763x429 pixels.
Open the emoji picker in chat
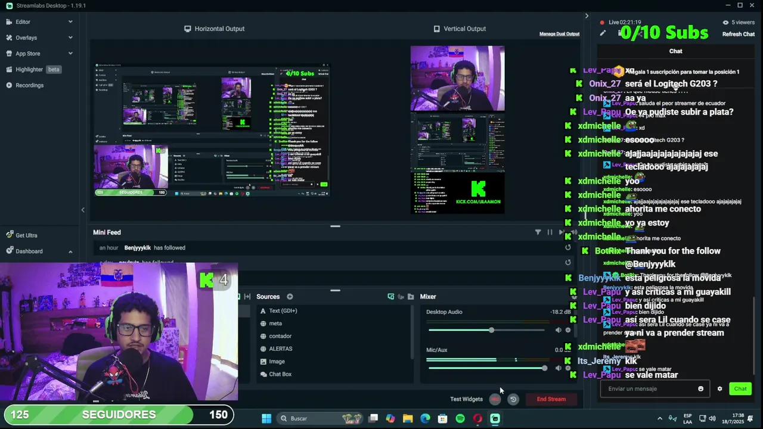click(701, 388)
